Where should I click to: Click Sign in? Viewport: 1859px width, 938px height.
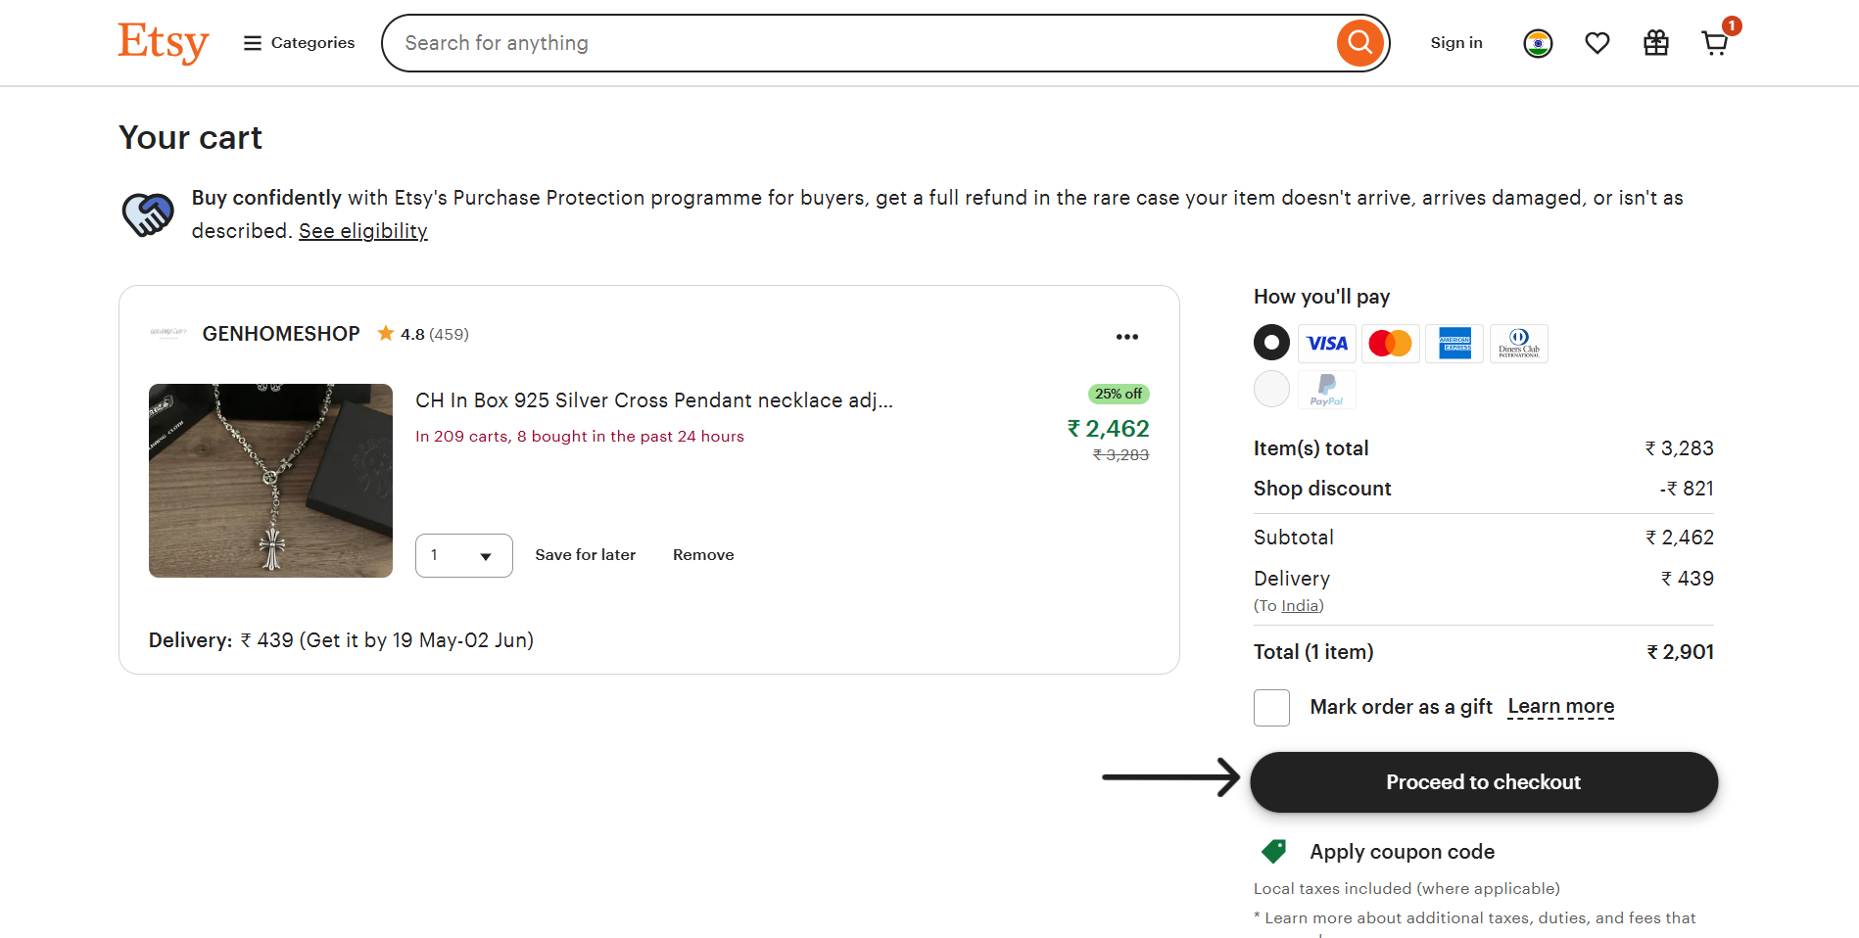(1455, 43)
